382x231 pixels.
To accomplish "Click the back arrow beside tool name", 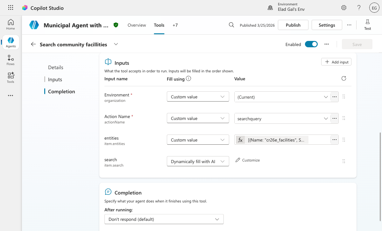I will pyautogui.click(x=33, y=44).
